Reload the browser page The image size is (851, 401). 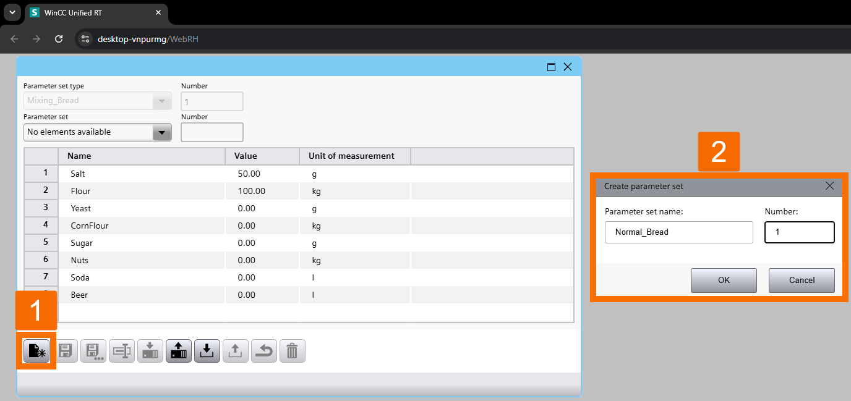(x=59, y=39)
